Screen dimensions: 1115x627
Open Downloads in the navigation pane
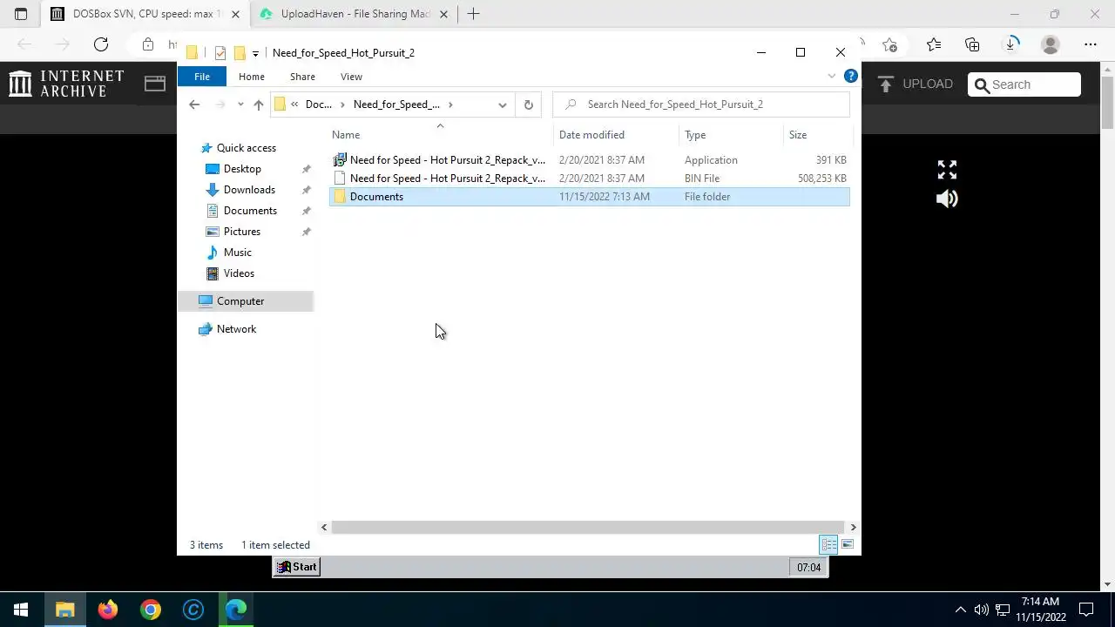(x=249, y=190)
